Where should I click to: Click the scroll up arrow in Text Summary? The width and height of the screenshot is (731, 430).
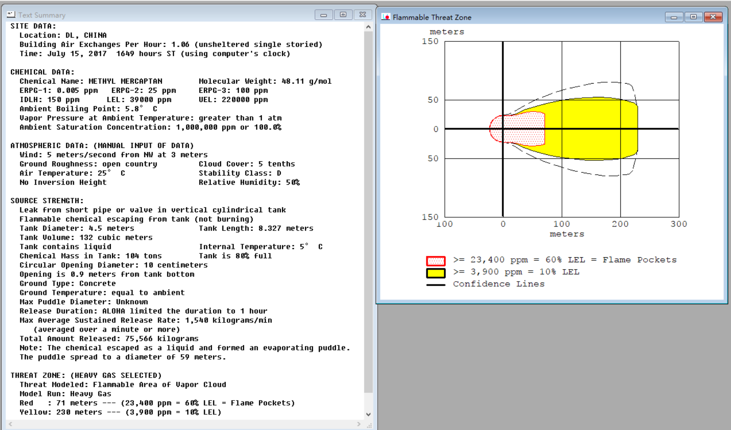click(x=368, y=27)
